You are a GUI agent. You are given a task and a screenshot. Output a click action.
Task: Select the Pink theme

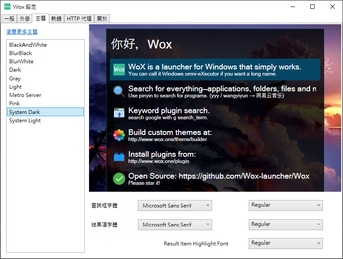(45, 104)
